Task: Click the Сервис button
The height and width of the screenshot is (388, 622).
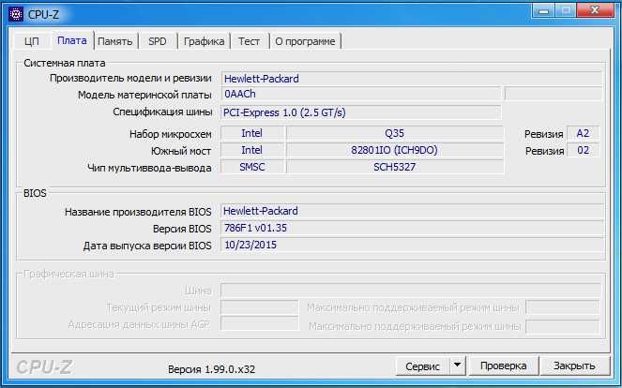Action: (422, 366)
